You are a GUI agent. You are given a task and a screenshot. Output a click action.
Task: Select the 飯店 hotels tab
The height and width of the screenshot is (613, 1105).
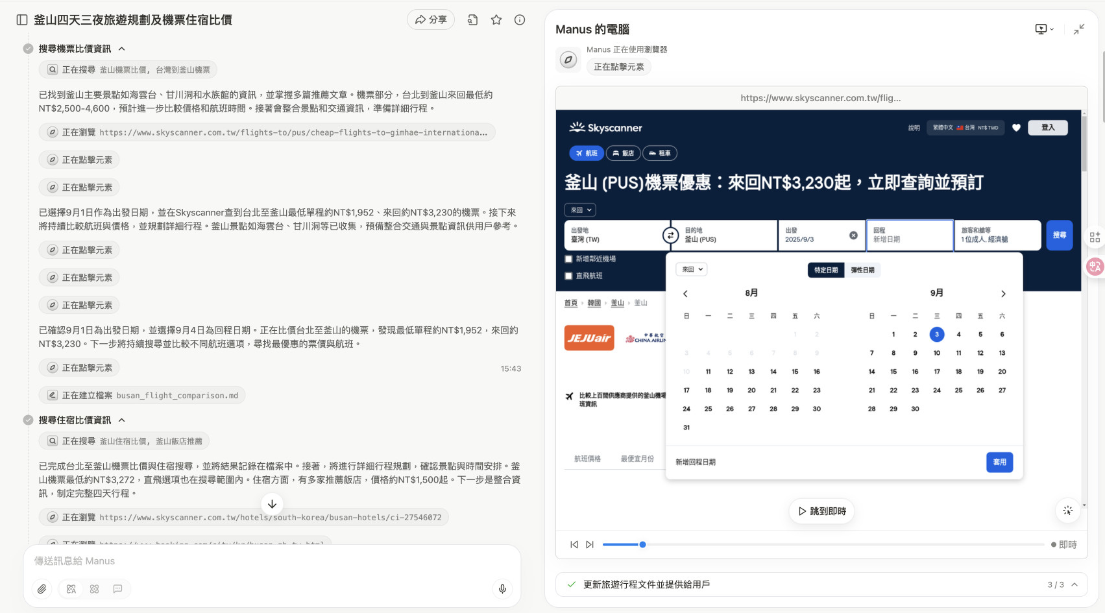coord(623,153)
